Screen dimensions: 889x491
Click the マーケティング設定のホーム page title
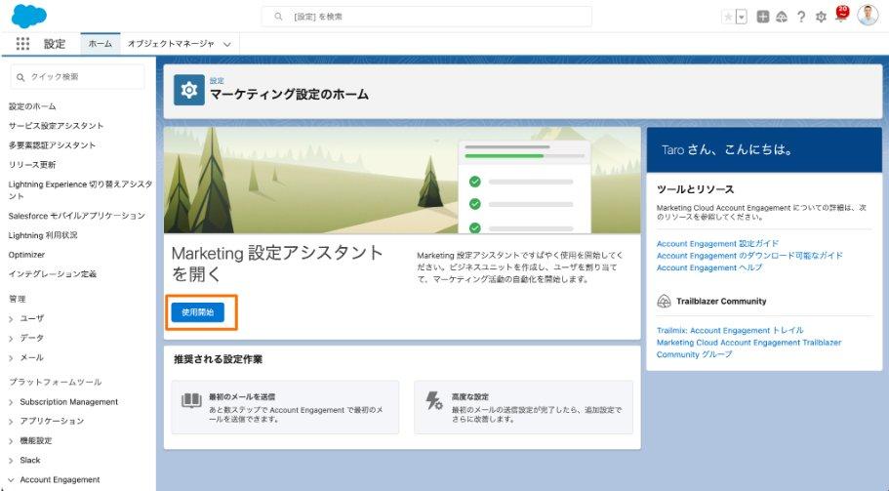289,94
